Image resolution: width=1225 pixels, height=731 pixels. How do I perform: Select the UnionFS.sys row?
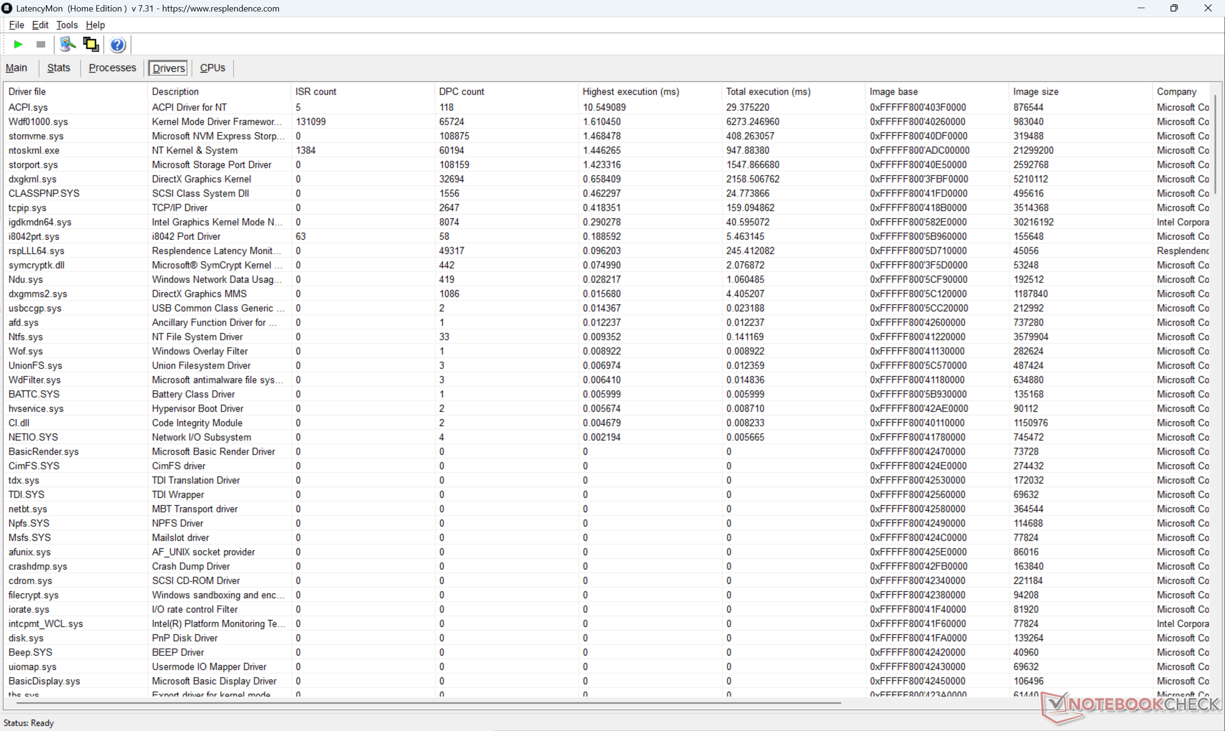pos(606,365)
